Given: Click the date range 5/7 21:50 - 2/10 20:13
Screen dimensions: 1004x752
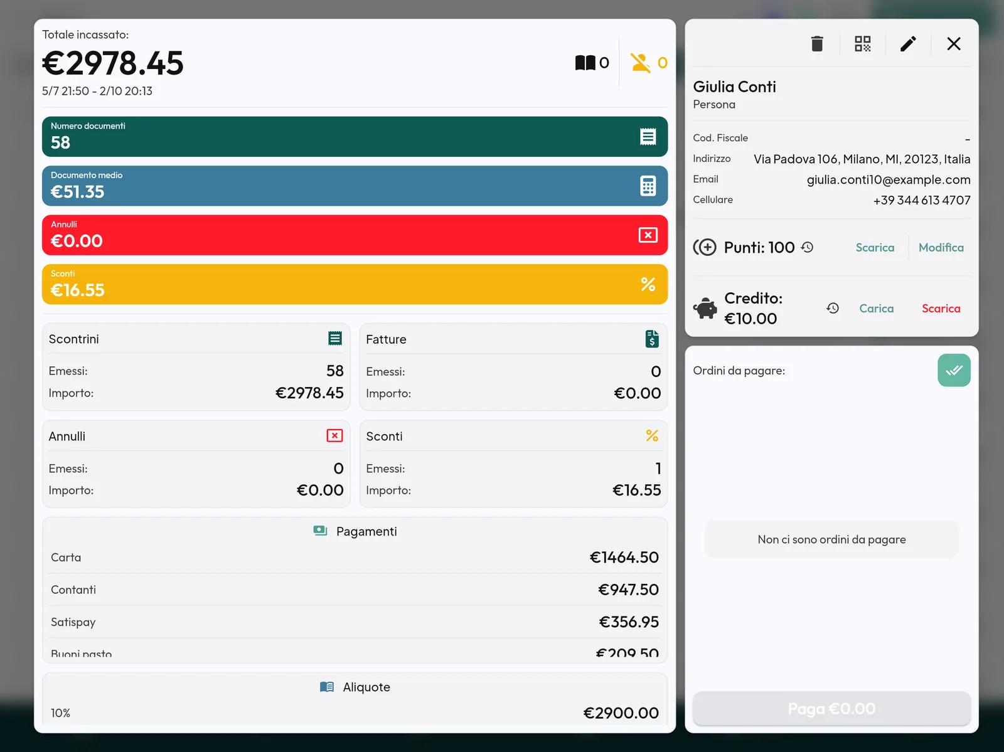Looking at the screenshot, I should [97, 91].
